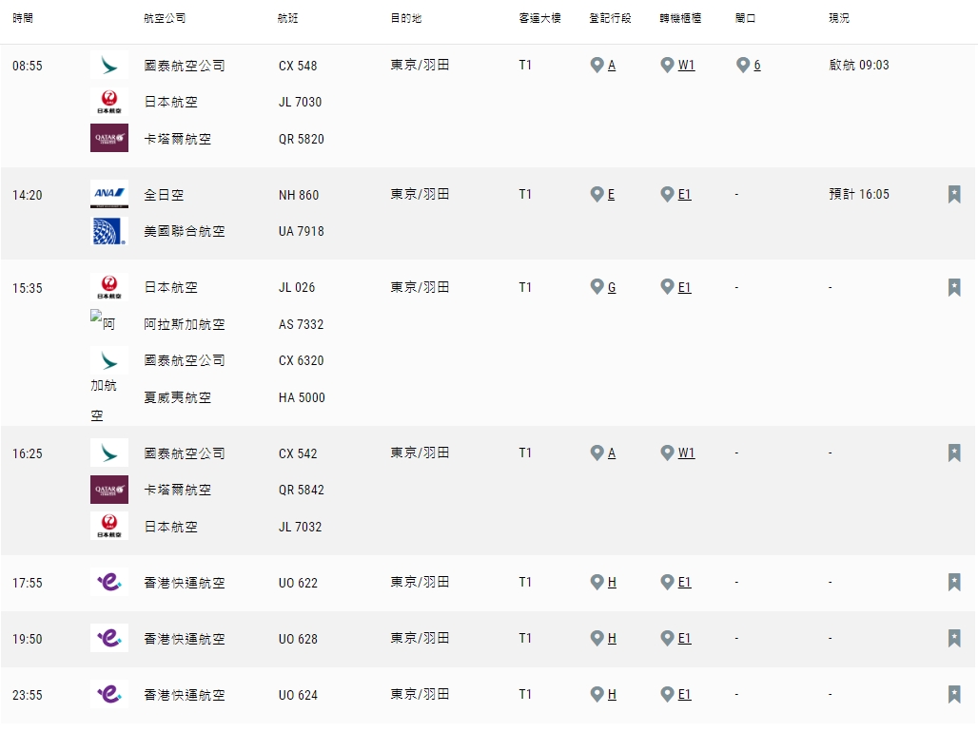Viewport: 978px width, 732px height.
Task: Click the 時間 column header
Action: pyautogui.click(x=22, y=18)
